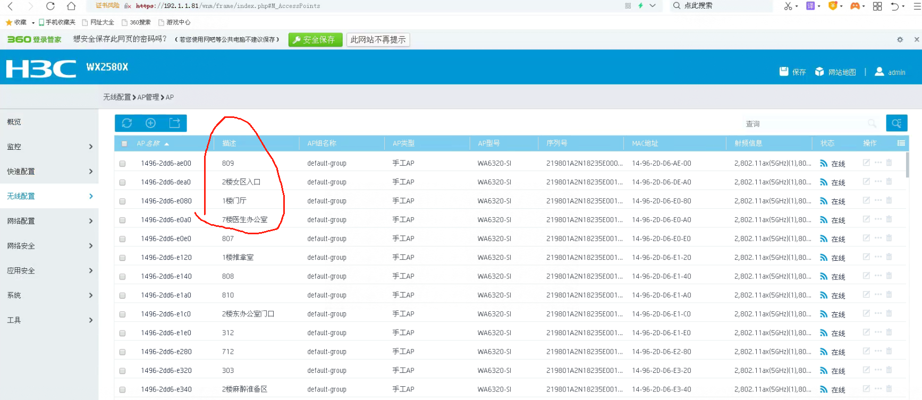Expand the 无线配置 sidebar menu arrow
This screenshot has width=922, height=400.
(91, 196)
